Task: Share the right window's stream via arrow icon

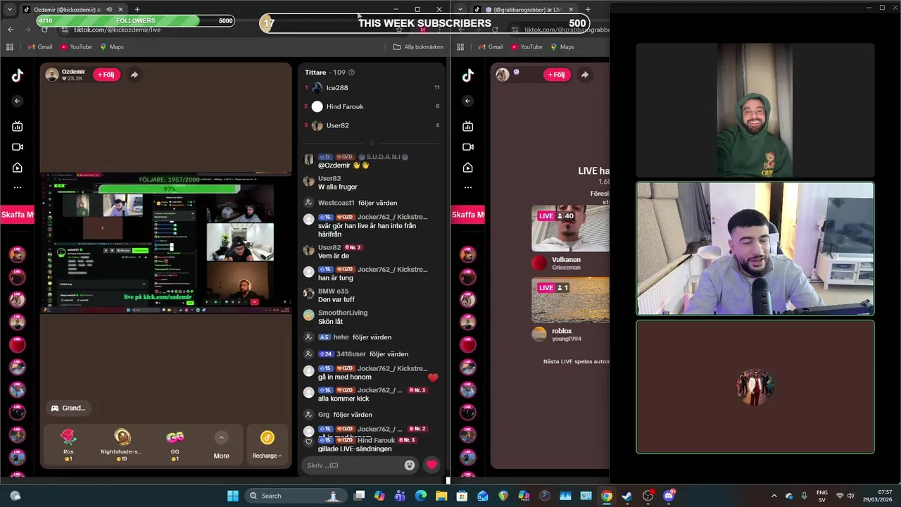Action: click(x=585, y=75)
